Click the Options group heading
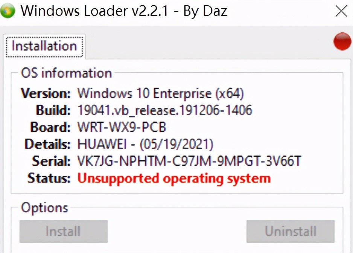The image size is (353, 253). point(44,207)
